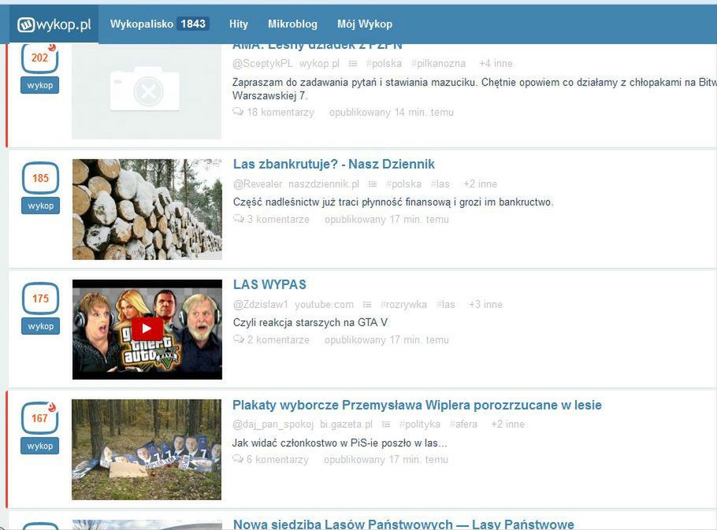Open the #afera tag
The width and height of the screenshot is (717, 530).
(463, 424)
